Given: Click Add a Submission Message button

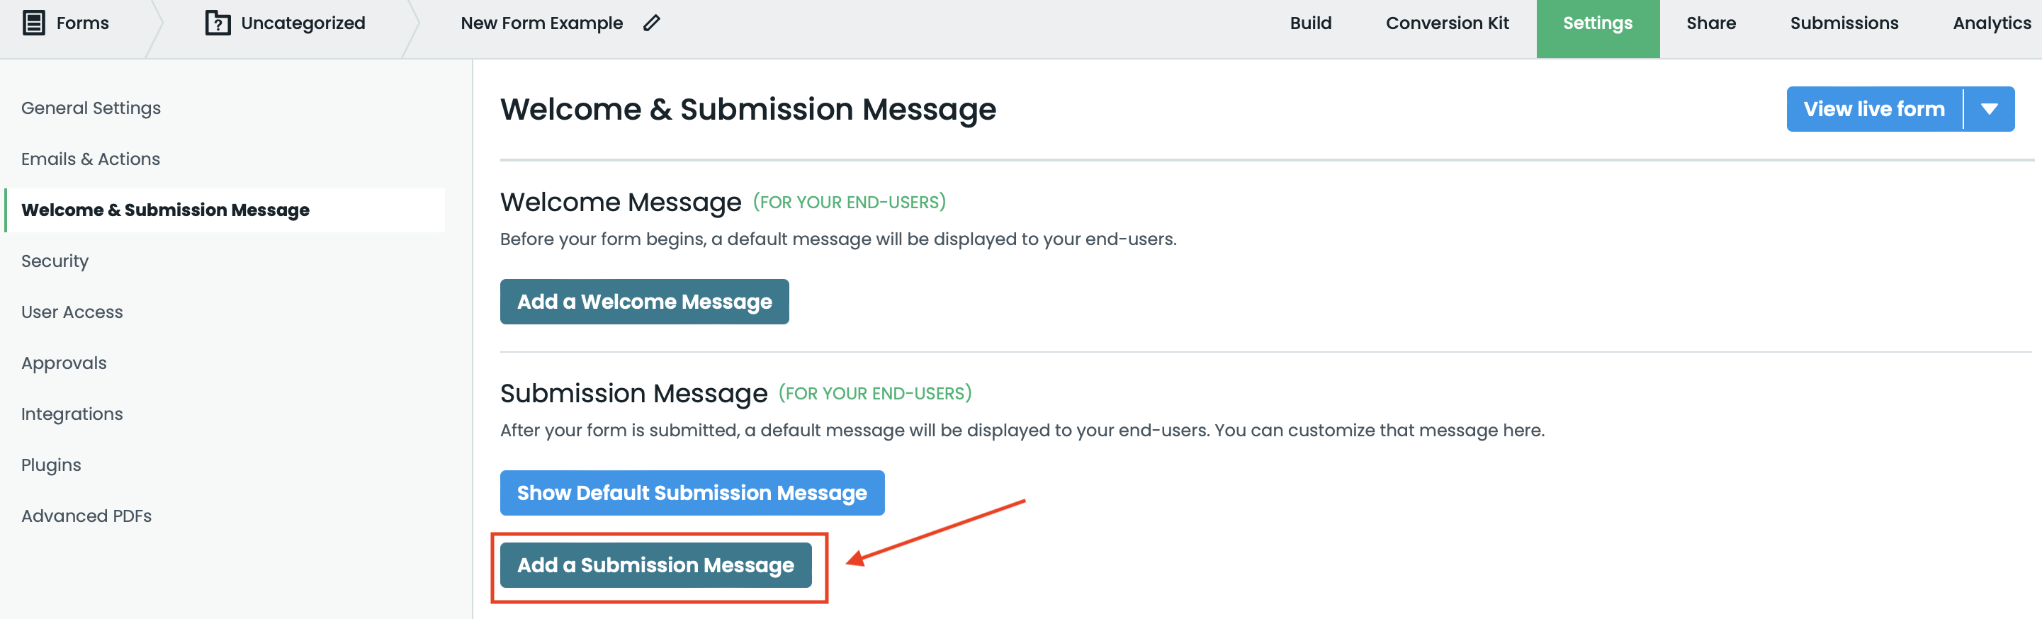Looking at the screenshot, I should click(655, 565).
